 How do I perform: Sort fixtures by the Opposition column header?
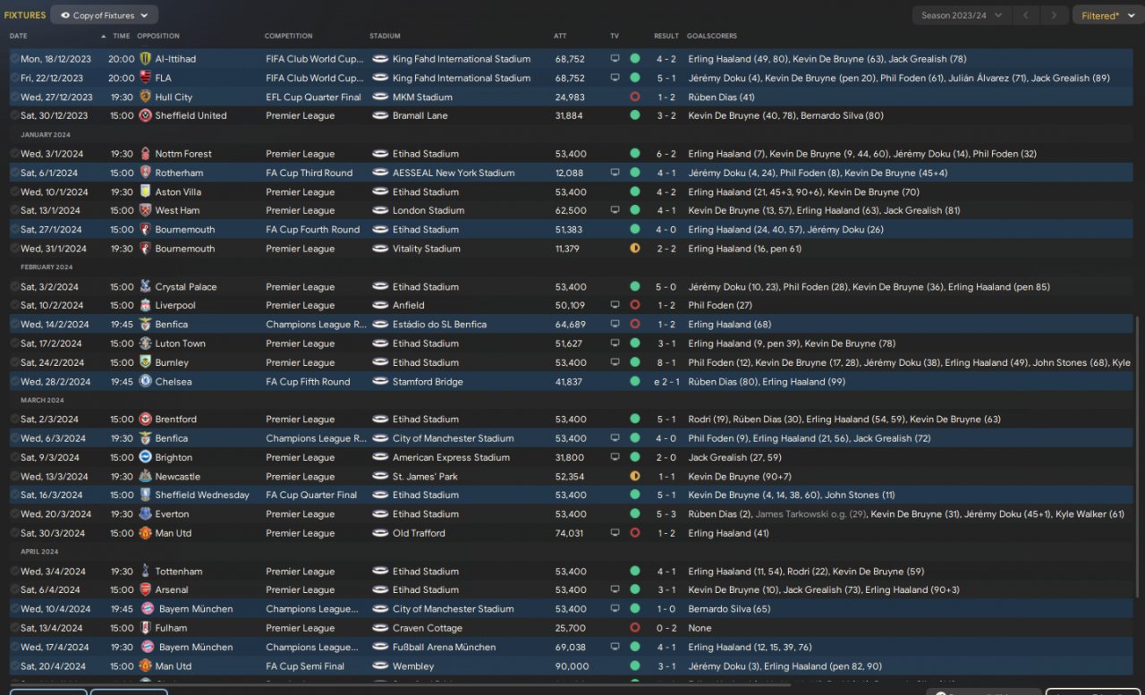point(158,36)
